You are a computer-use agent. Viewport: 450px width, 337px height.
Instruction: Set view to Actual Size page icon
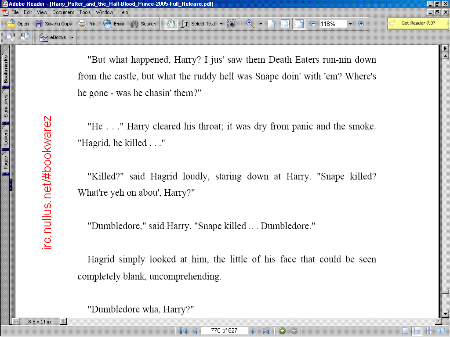tap(271, 24)
